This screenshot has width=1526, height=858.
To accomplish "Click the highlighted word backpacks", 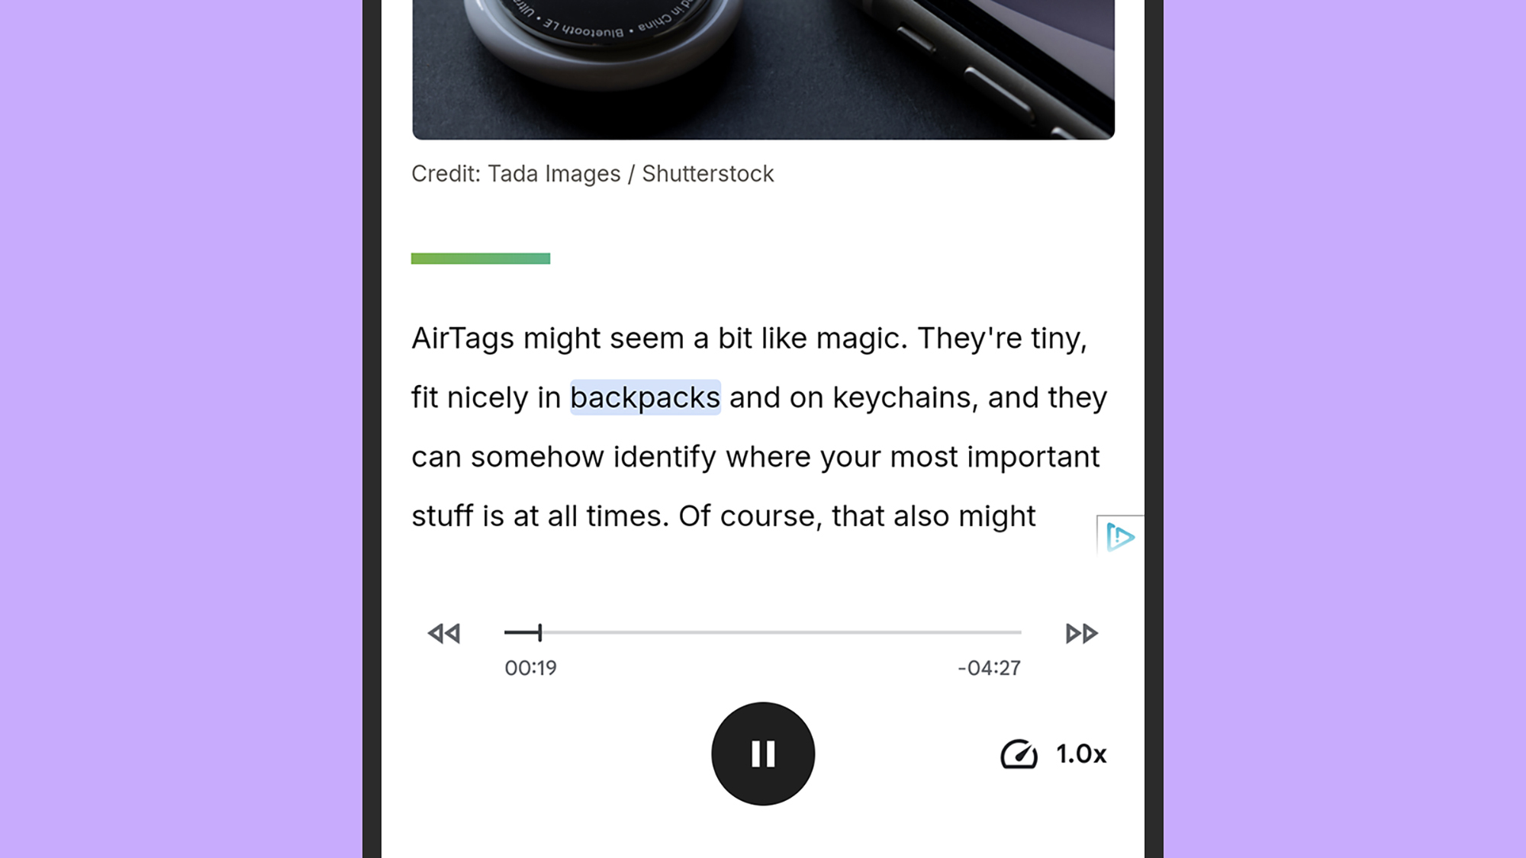I will tap(645, 397).
